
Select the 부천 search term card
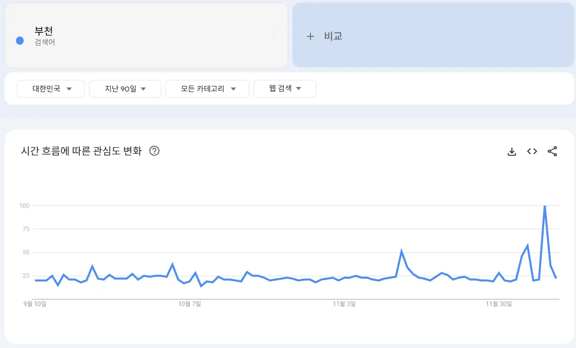coord(146,35)
